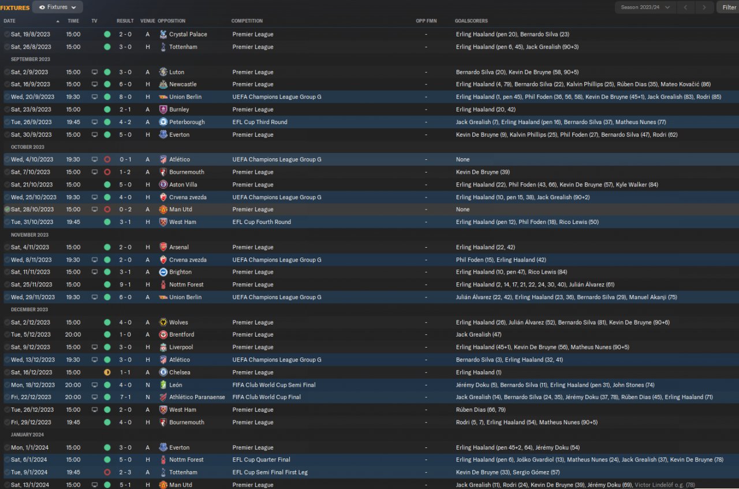Image resolution: width=739 pixels, height=489 pixels.
Task: Click the 2 - 3 result against Tottenham
Action: (x=125, y=472)
